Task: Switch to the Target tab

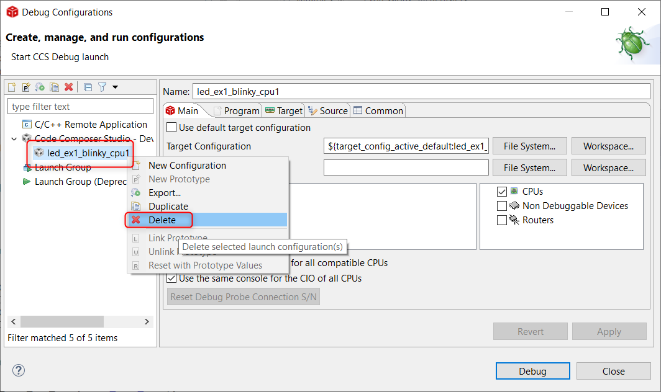Action: coord(284,111)
